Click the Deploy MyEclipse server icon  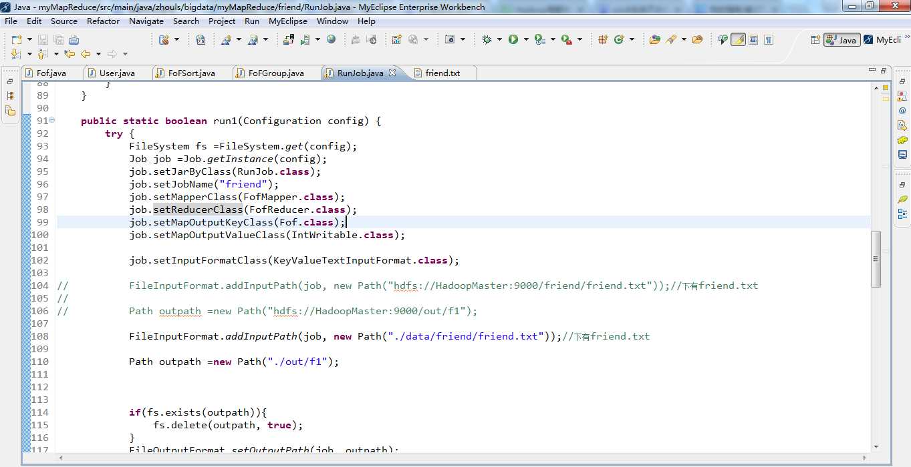point(289,40)
